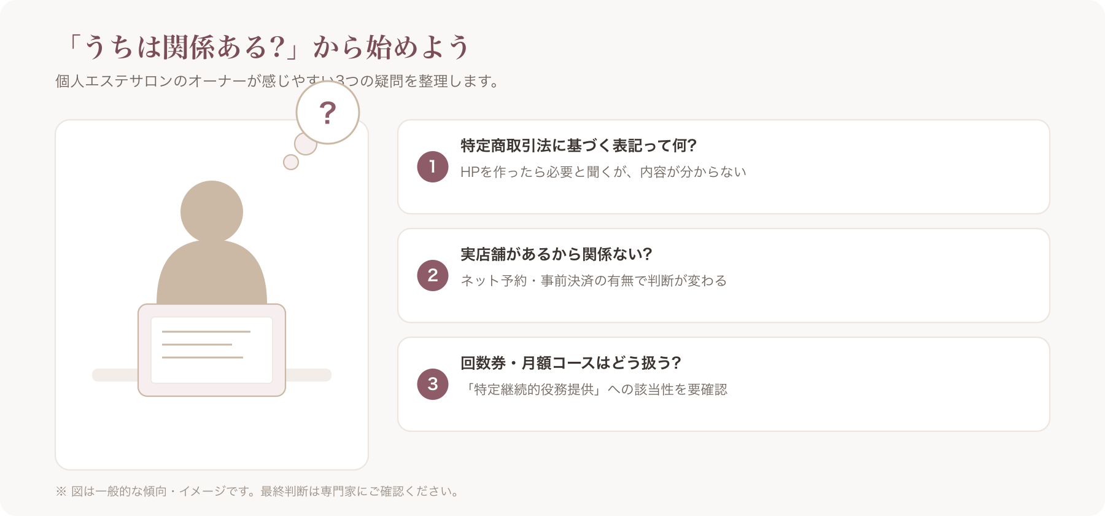Screen dimensions: 1105x516
Task: Click the main title 「うちは関係ある?」から始めよう
Action: [x=266, y=47]
